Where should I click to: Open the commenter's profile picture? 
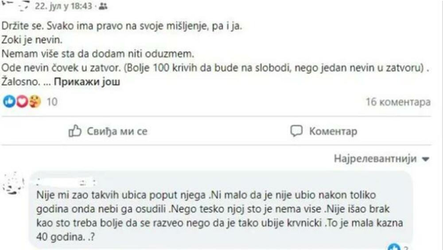tap(14, 183)
